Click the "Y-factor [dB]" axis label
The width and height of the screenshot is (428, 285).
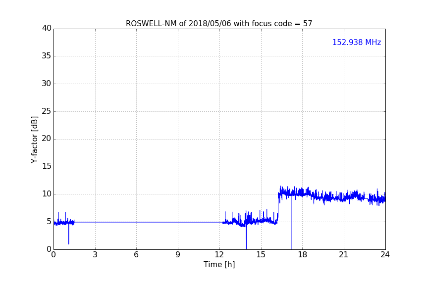pos(35,140)
